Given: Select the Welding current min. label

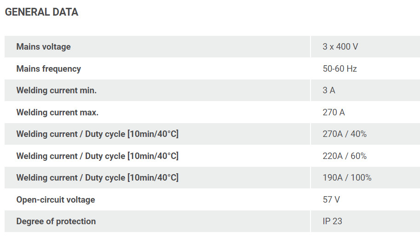Looking at the screenshot, I should [56, 91].
